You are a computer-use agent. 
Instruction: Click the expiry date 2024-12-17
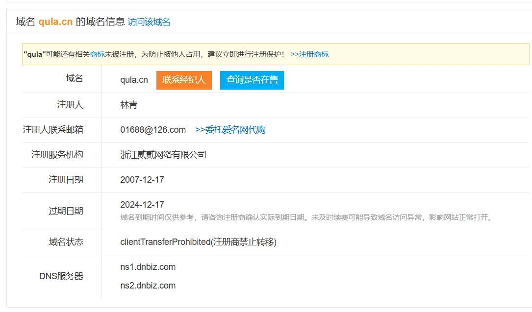pos(142,205)
